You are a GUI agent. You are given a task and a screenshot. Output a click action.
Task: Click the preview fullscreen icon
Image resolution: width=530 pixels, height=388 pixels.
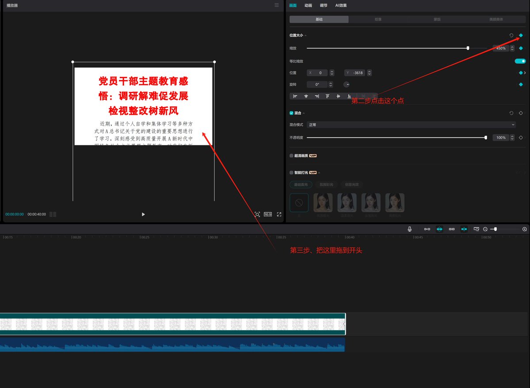pos(279,214)
